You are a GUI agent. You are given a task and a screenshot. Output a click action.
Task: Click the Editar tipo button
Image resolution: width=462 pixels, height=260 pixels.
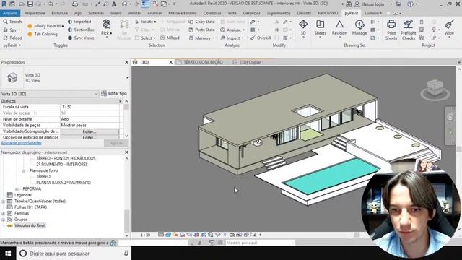point(114,93)
